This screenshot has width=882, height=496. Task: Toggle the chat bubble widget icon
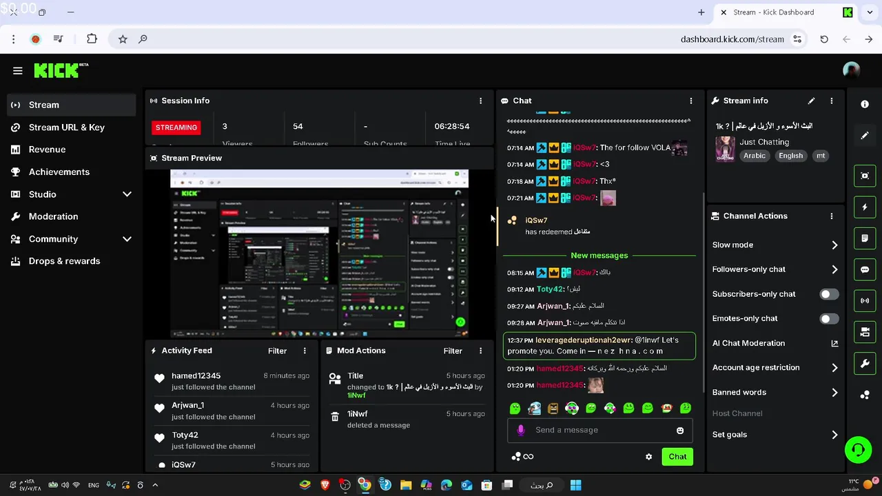[865, 269]
